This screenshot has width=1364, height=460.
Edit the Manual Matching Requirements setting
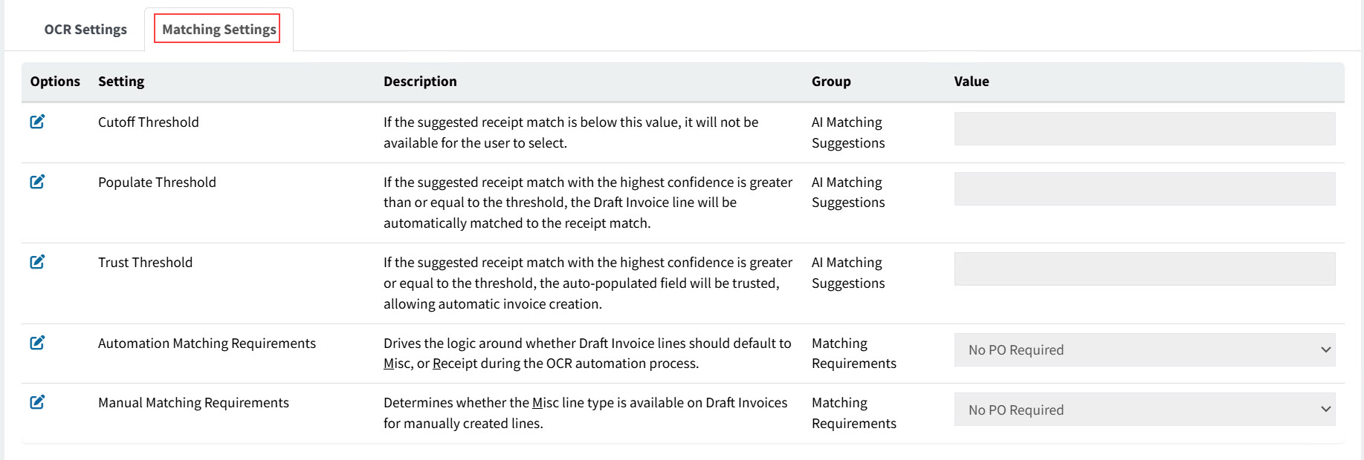(38, 401)
